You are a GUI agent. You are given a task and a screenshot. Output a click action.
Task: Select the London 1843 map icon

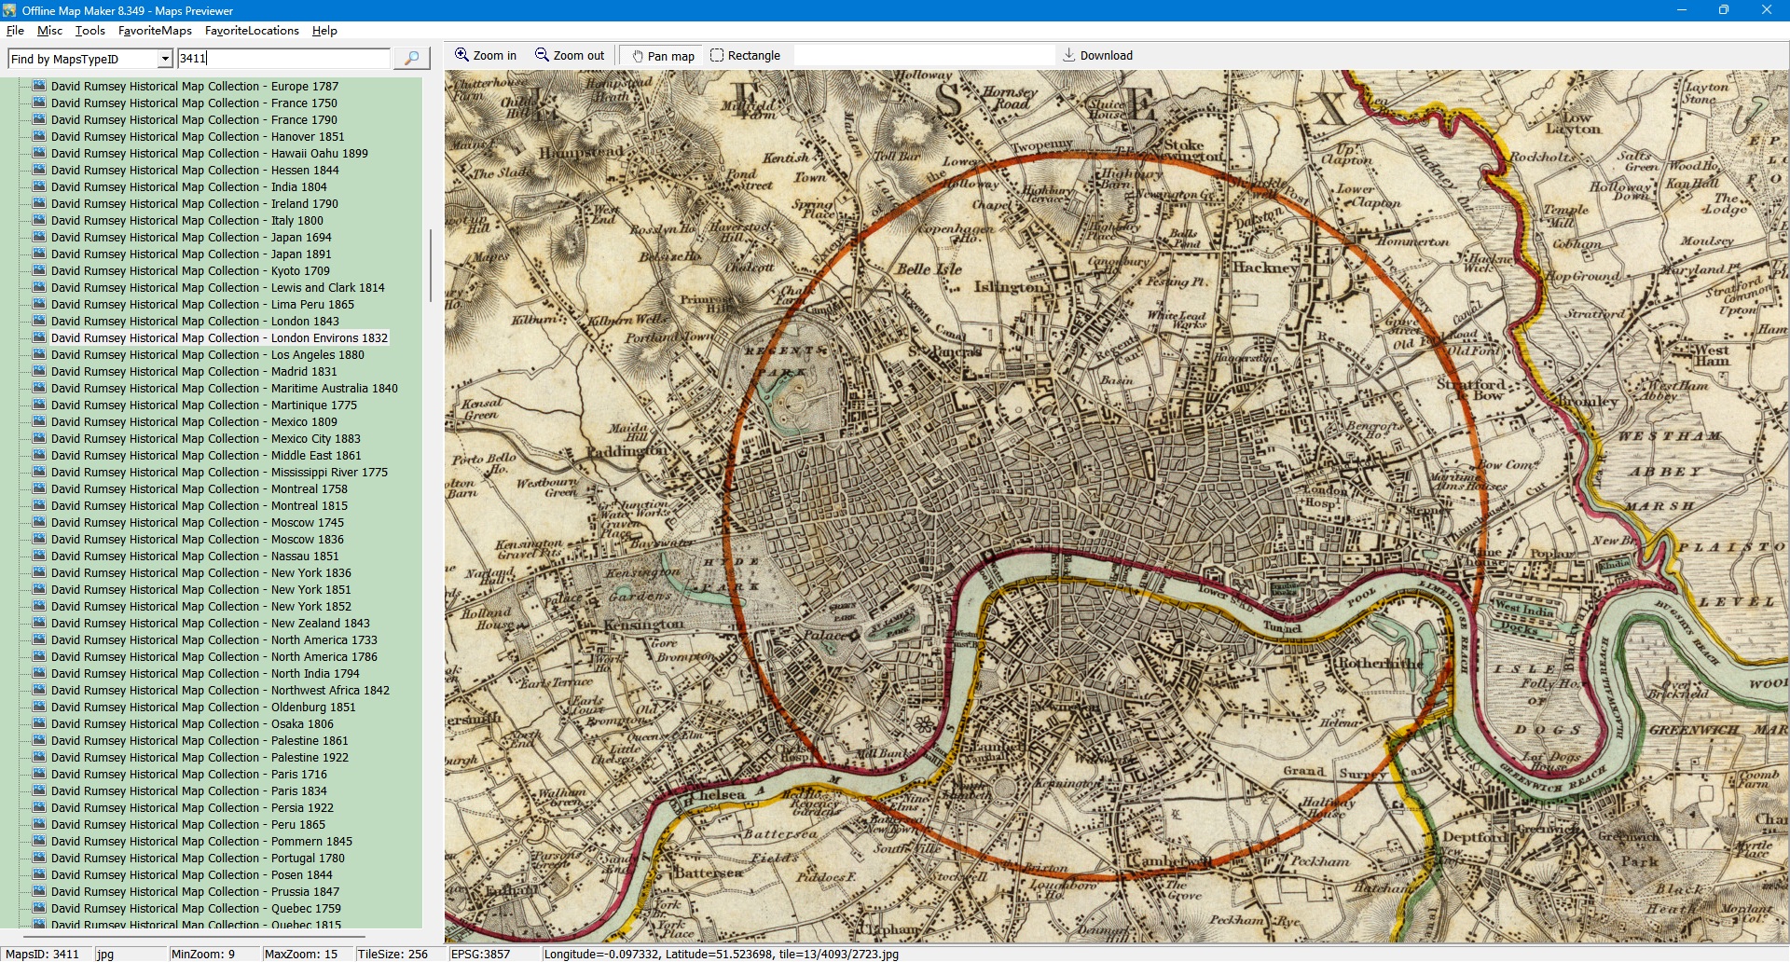(x=39, y=321)
